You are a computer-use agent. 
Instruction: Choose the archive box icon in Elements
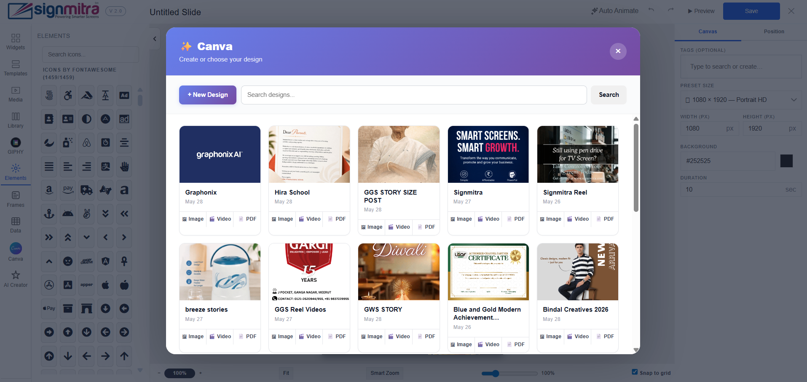click(68, 308)
